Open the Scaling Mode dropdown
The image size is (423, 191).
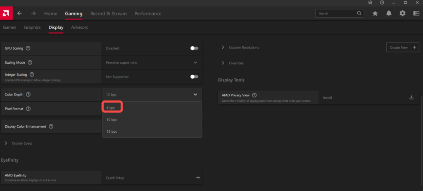(x=195, y=62)
